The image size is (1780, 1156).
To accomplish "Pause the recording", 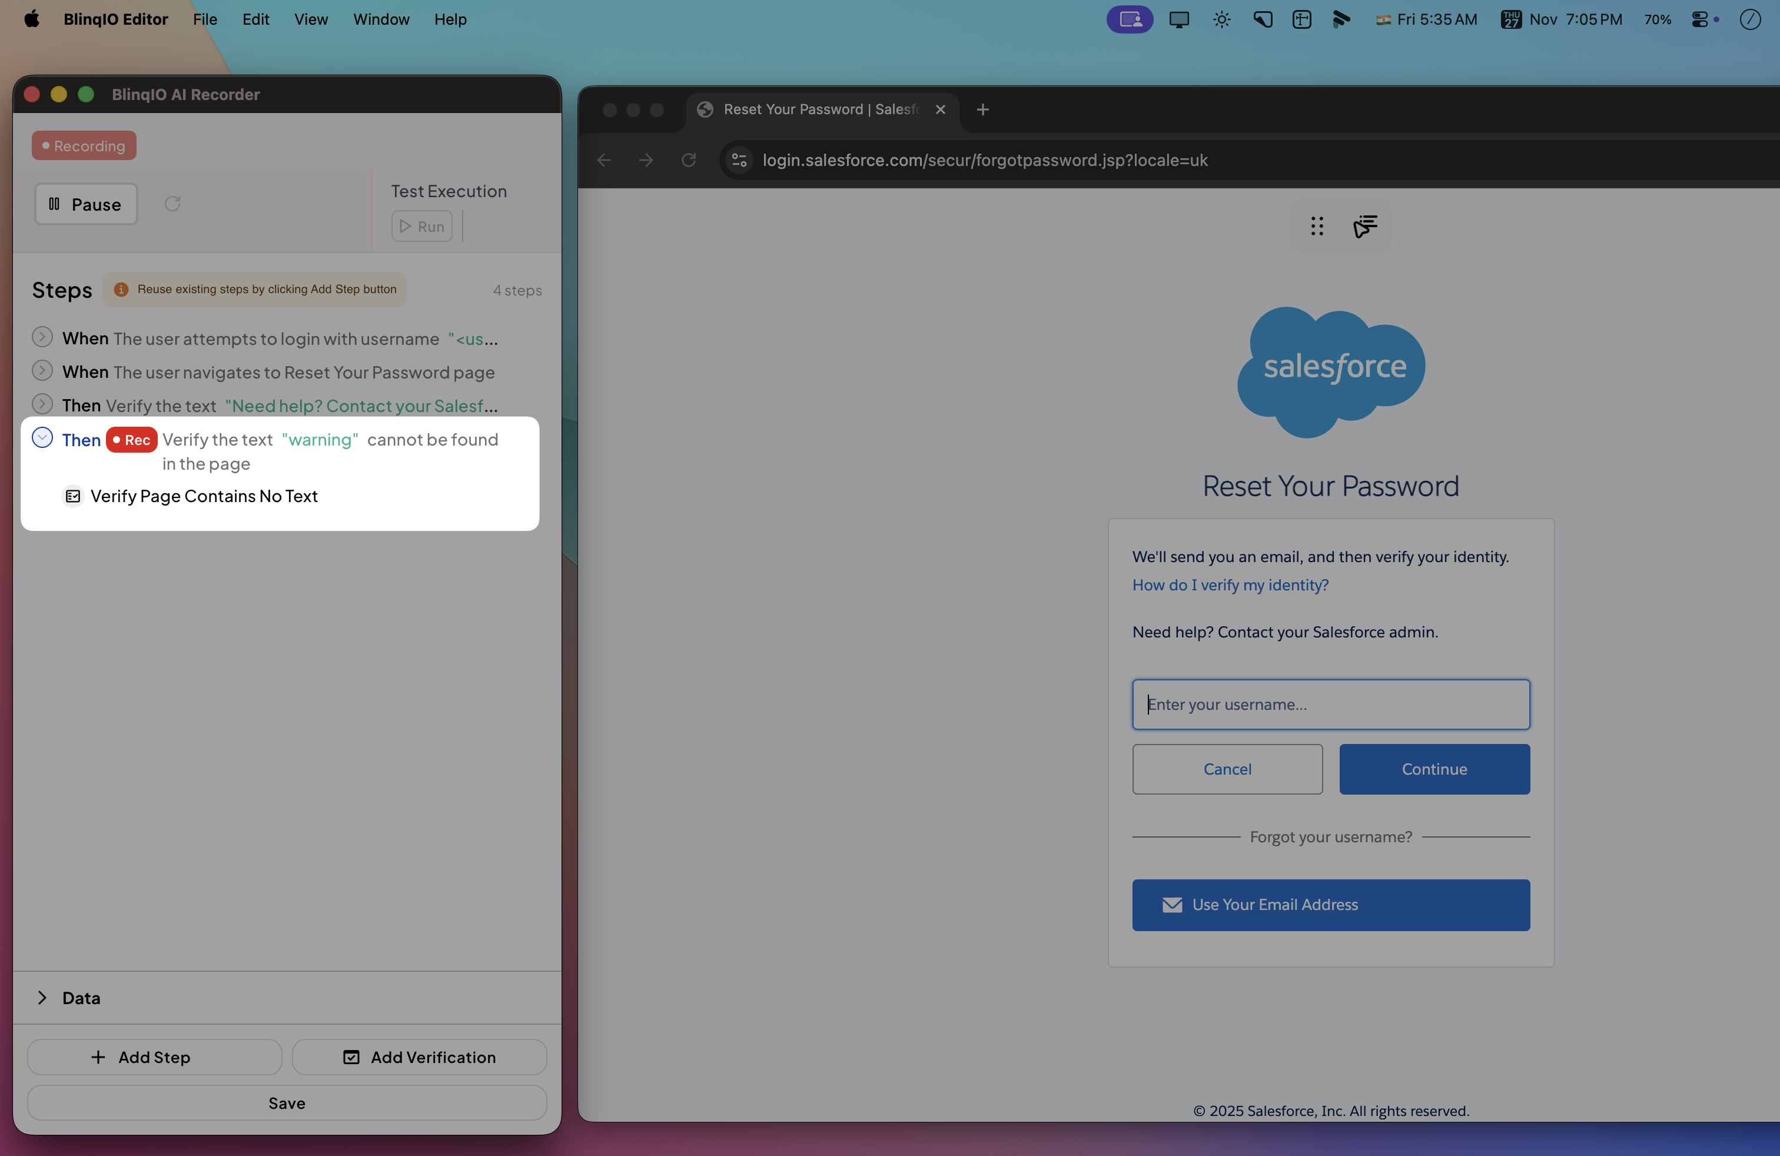I will [x=86, y=204].
